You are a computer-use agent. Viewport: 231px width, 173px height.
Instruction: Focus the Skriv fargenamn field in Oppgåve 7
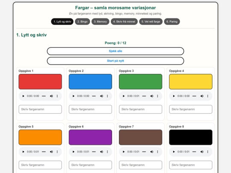(x=141, y=165)
